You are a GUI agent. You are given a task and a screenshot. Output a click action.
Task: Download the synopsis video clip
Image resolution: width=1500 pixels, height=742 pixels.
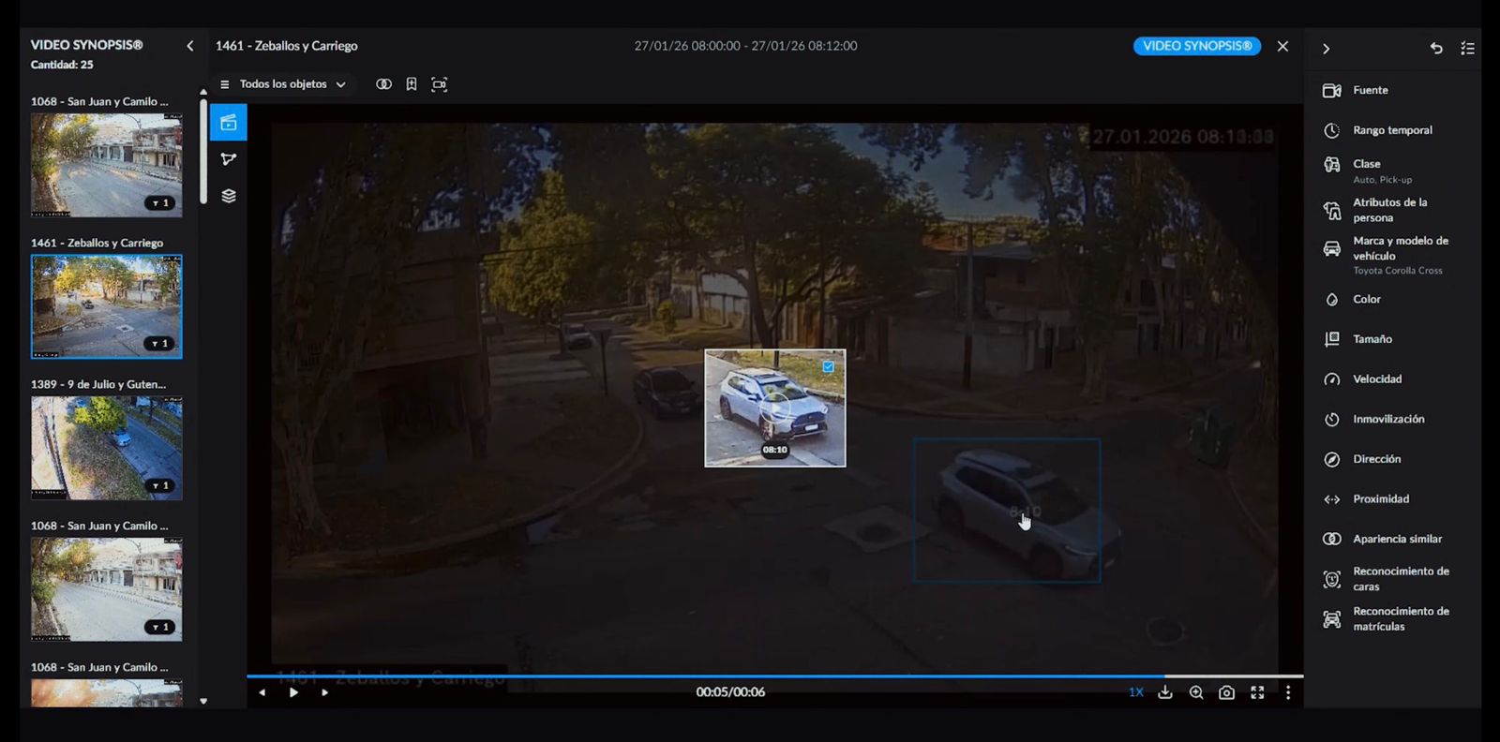(1165, 692)
